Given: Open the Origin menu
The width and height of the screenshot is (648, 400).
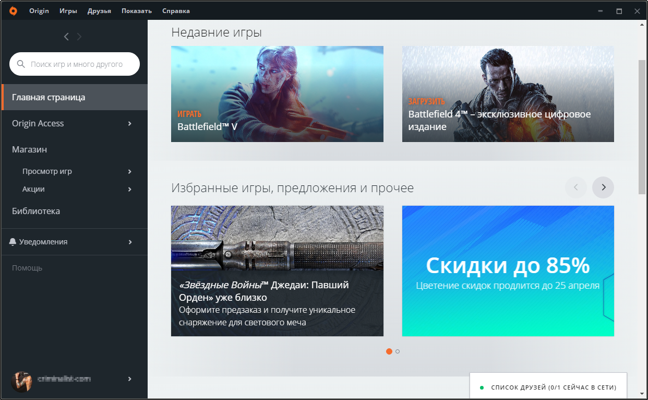Looking at the screenshot, I should 39,11.
